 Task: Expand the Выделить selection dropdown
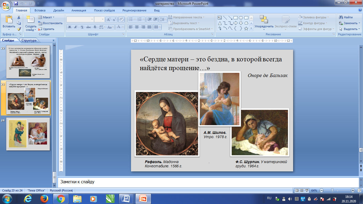pyautogui.click(x=350, y=29)
